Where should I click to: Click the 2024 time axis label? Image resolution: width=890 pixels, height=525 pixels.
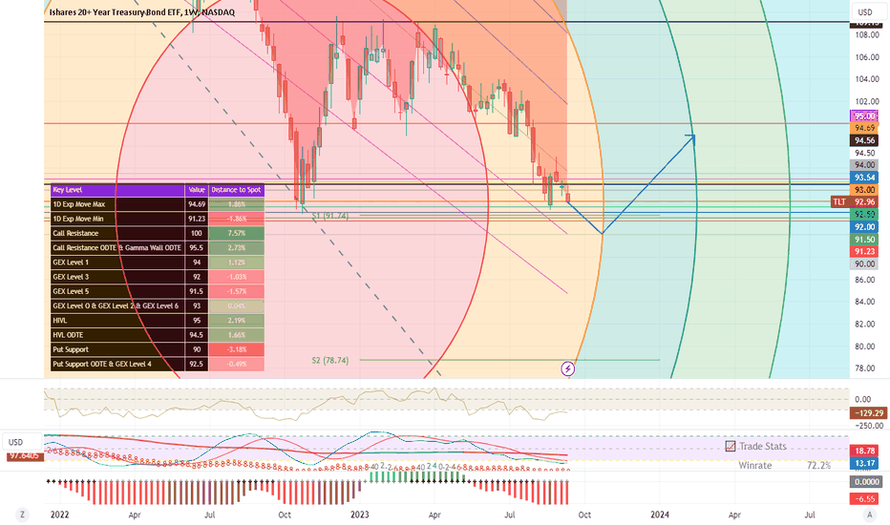660,514
